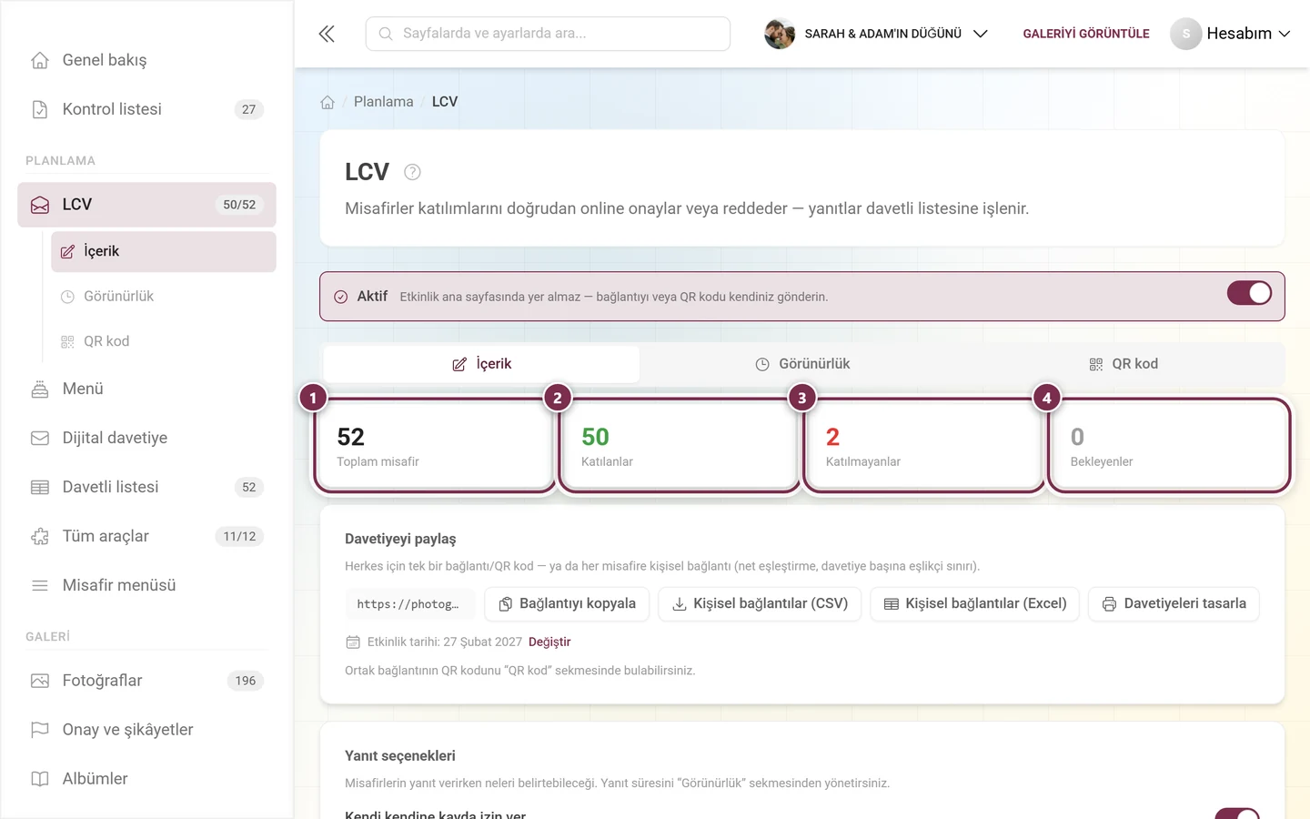This screenshot has width=1310, height=819.
Task: Open the QR kod sub-item in the sidebar
Action: (164, 341)
